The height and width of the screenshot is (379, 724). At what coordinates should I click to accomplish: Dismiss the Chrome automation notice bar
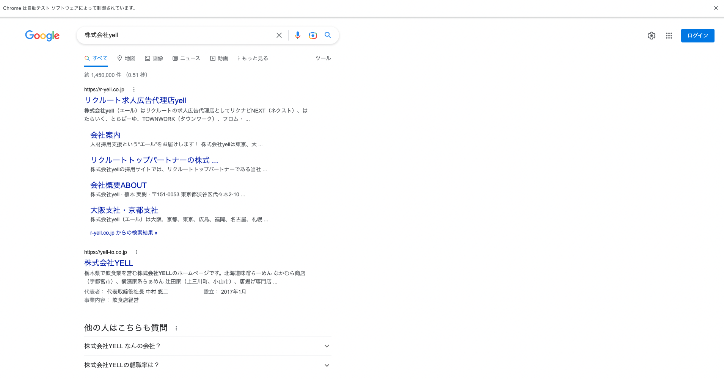[716, 8]
